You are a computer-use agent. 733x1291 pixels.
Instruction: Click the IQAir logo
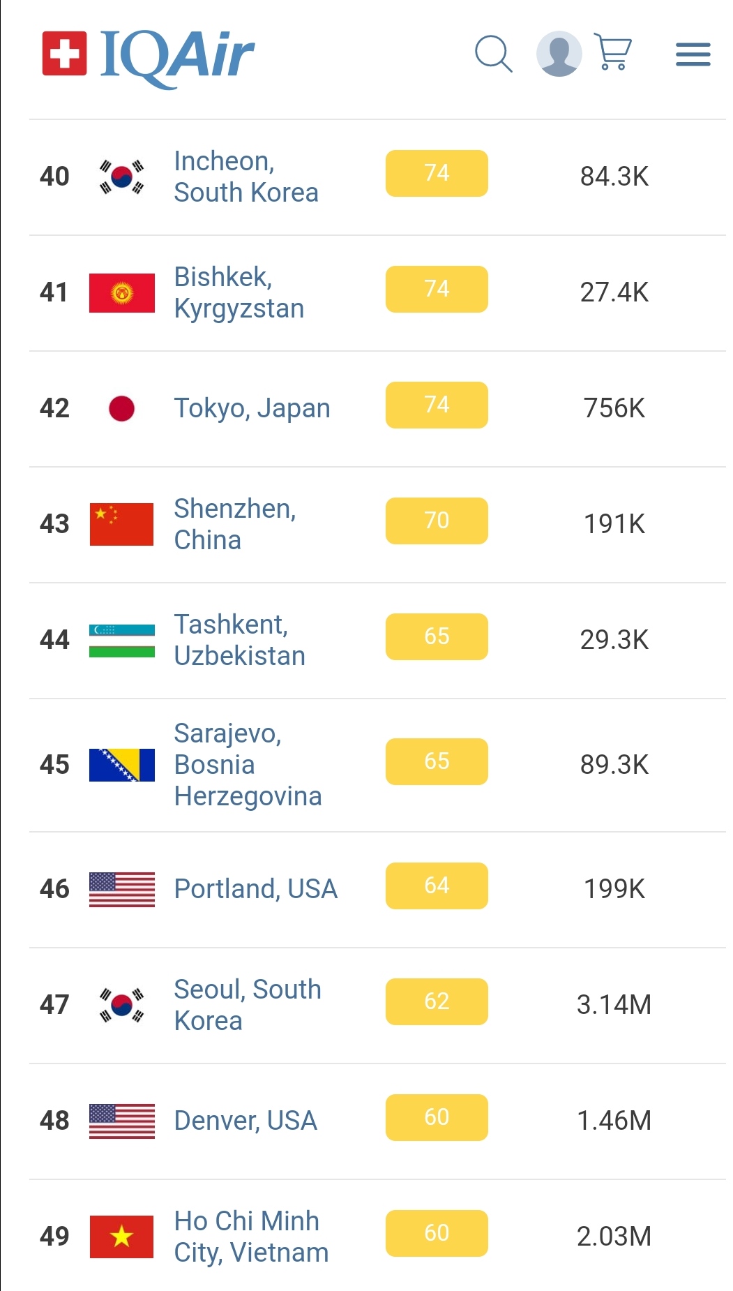tap(148, 54)
